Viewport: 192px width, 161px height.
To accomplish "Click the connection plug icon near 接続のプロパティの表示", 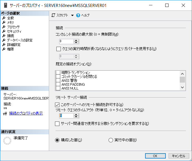I will point(5,114).
